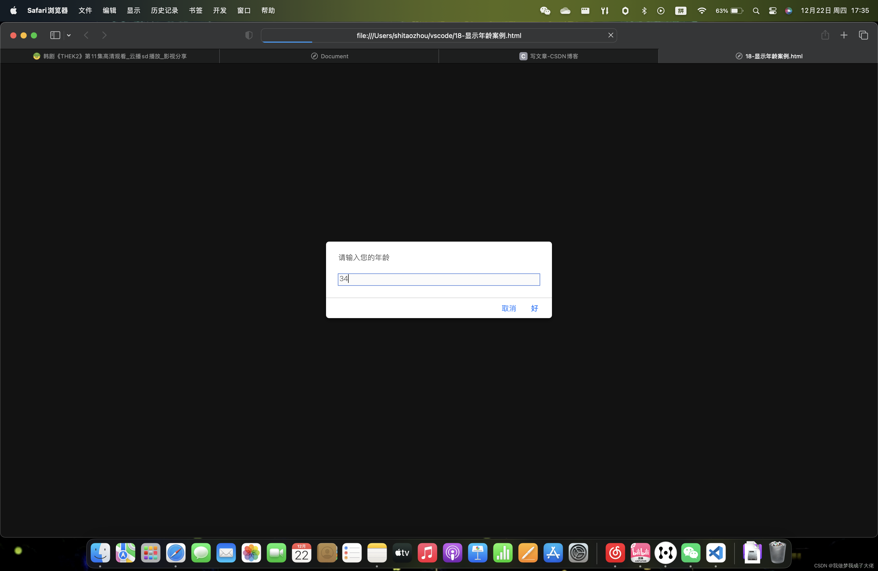The width and height of the screenshot is (878, 571).
Task: Open Photos in the Dock
Action: (251, 553)
